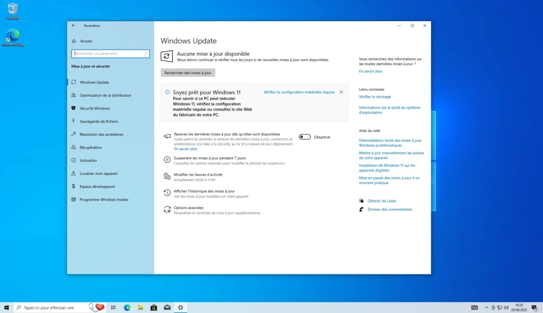Open Informations sur le build du système link
The image size is (543, 313).
coord(389,110)
